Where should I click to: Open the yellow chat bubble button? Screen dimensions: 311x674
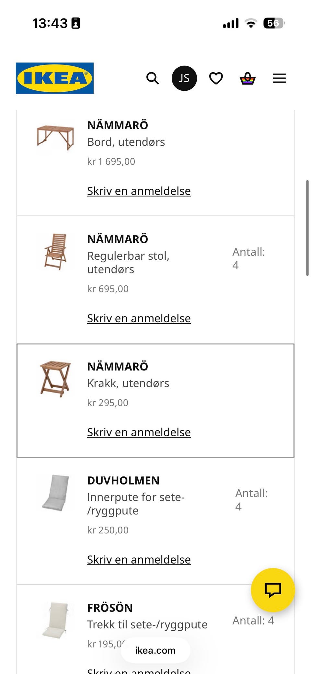pos(273,590)
